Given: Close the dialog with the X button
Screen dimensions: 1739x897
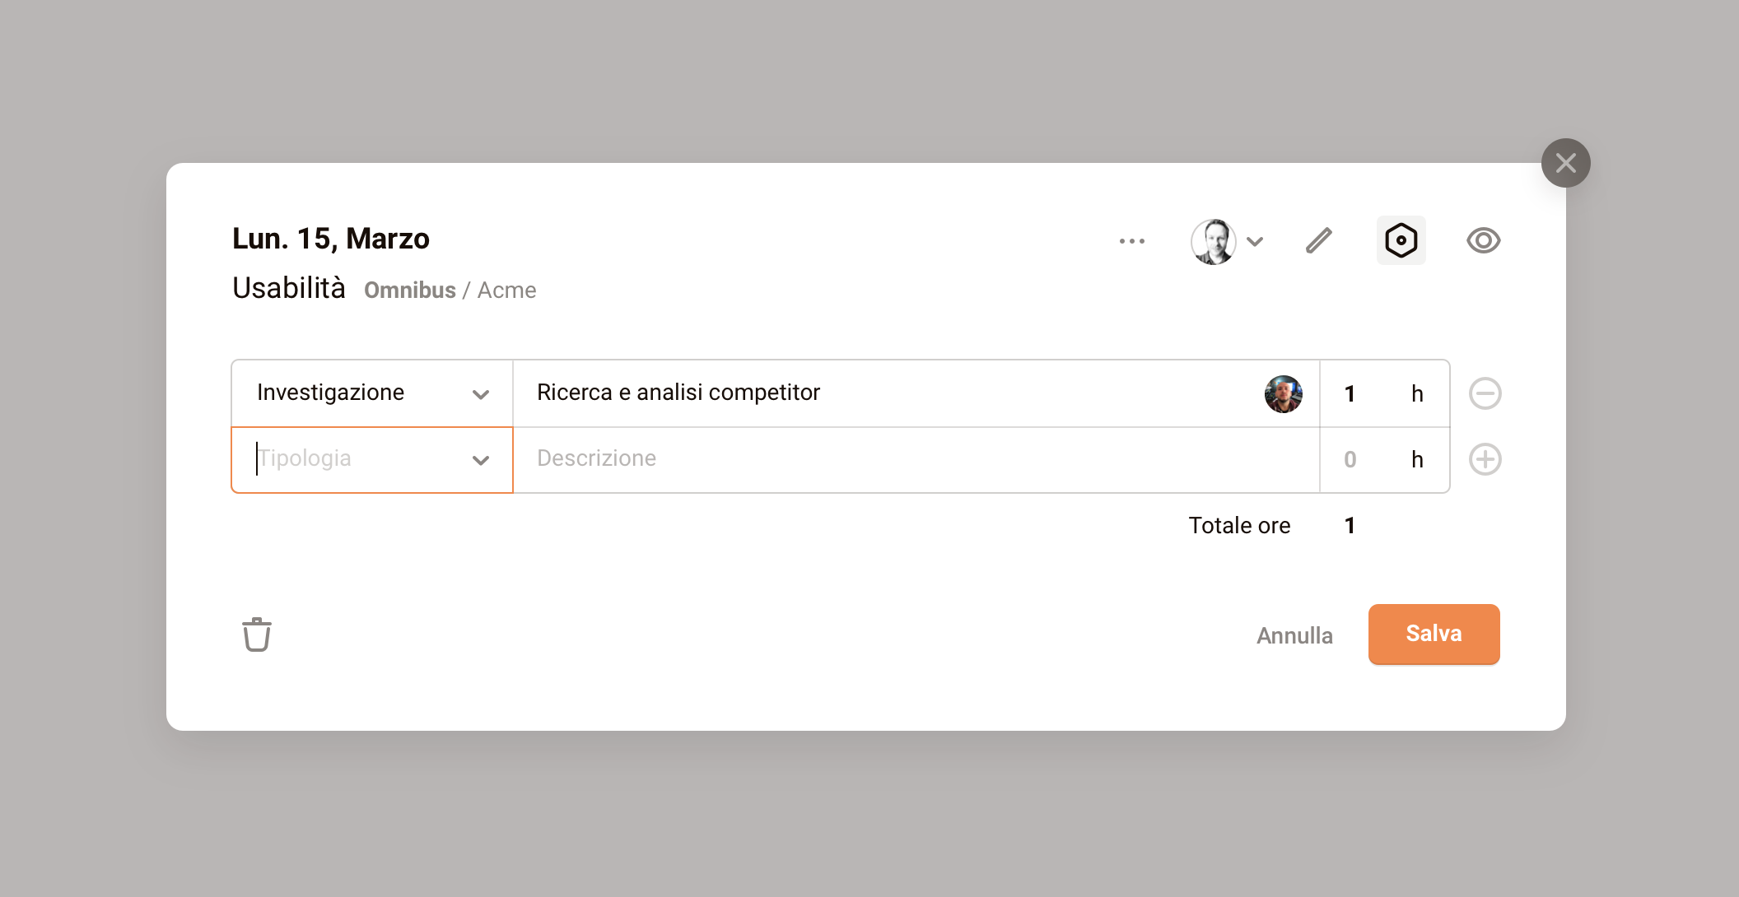Looking at the screenshot, I should 1565,163.
